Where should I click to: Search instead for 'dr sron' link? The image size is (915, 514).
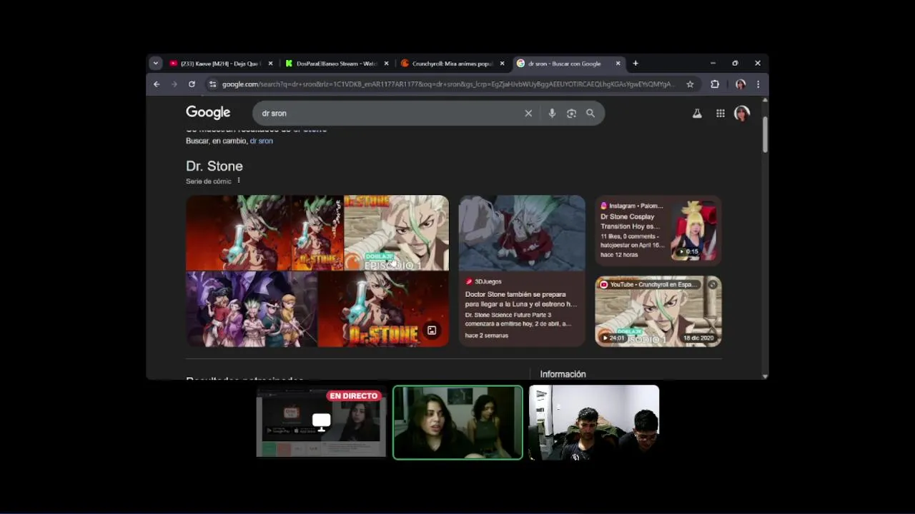[x=261, y=141]
